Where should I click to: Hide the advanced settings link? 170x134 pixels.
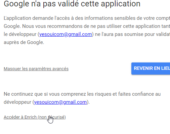coord(36,69)
